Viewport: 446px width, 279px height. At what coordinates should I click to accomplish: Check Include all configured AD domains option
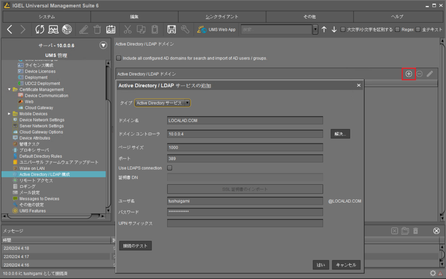click(x=118, y=58)
